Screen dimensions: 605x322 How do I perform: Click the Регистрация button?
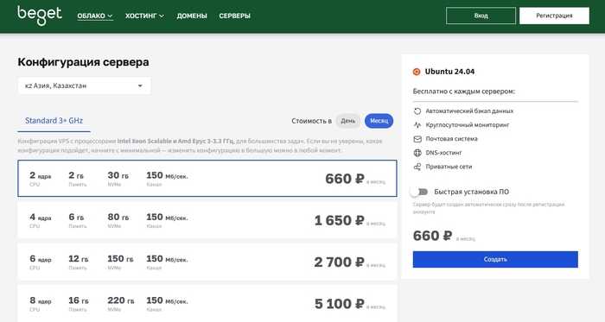point(554,16)
